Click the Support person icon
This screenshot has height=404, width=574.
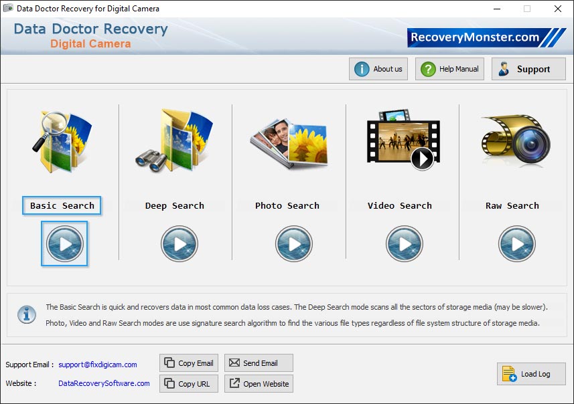tap(504, 68)
